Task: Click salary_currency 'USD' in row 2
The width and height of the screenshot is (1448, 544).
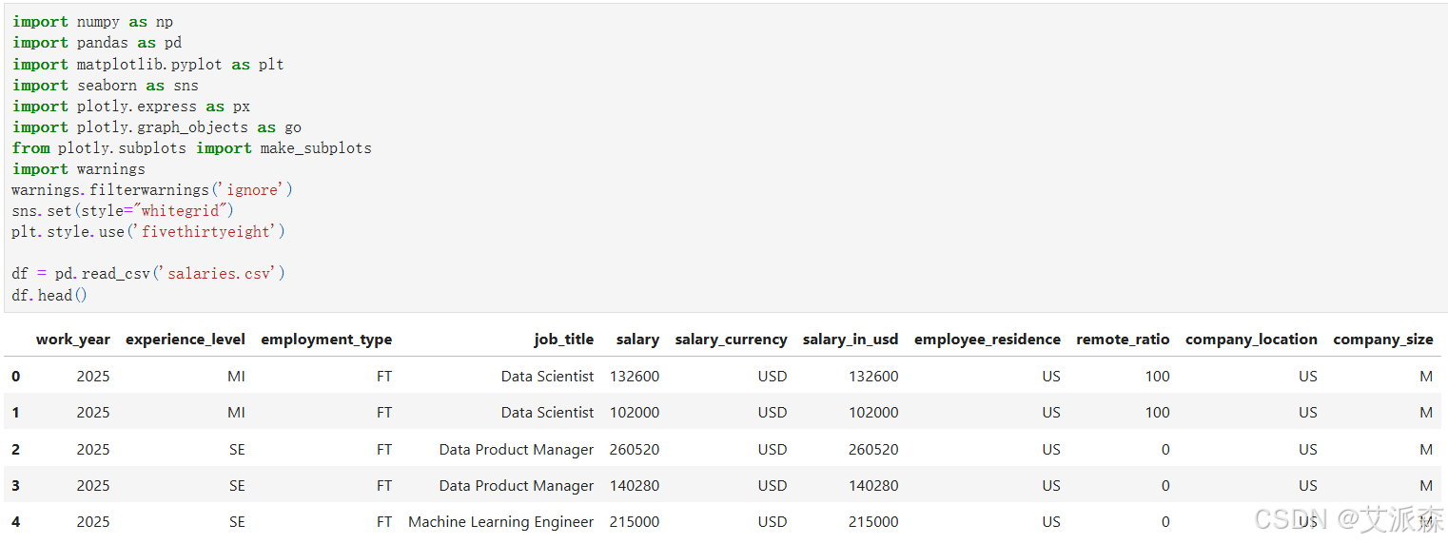Action: click(x=773, y=450)
